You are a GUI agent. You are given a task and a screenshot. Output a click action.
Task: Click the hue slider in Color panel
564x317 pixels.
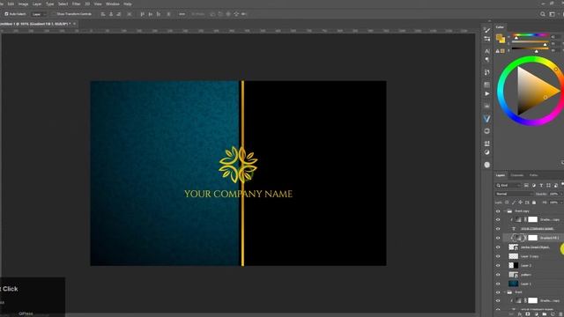(x=531, y=35)
